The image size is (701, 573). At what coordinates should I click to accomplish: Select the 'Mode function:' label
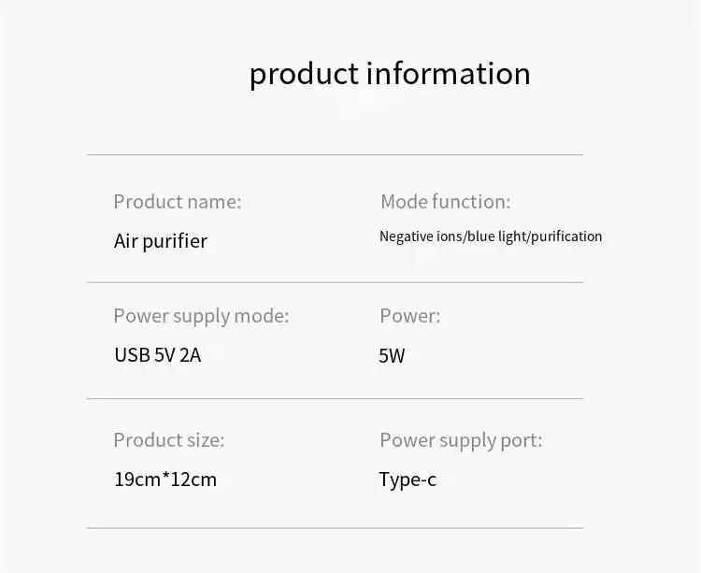[445, 202]
